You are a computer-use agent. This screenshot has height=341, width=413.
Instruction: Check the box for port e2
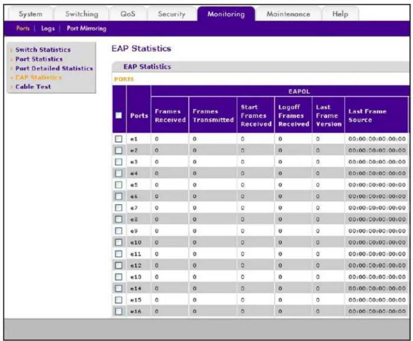coord(119,150)
